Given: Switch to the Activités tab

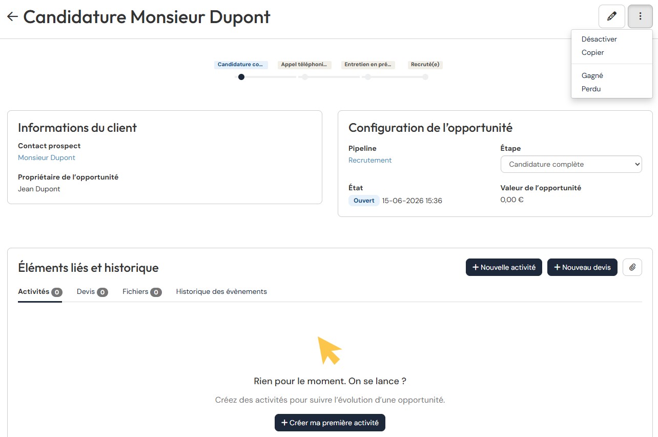Looking at the screenshot, I should [x=40, y=292].
